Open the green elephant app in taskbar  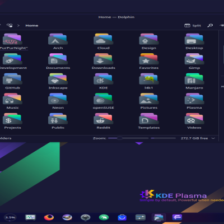[104, 217]
